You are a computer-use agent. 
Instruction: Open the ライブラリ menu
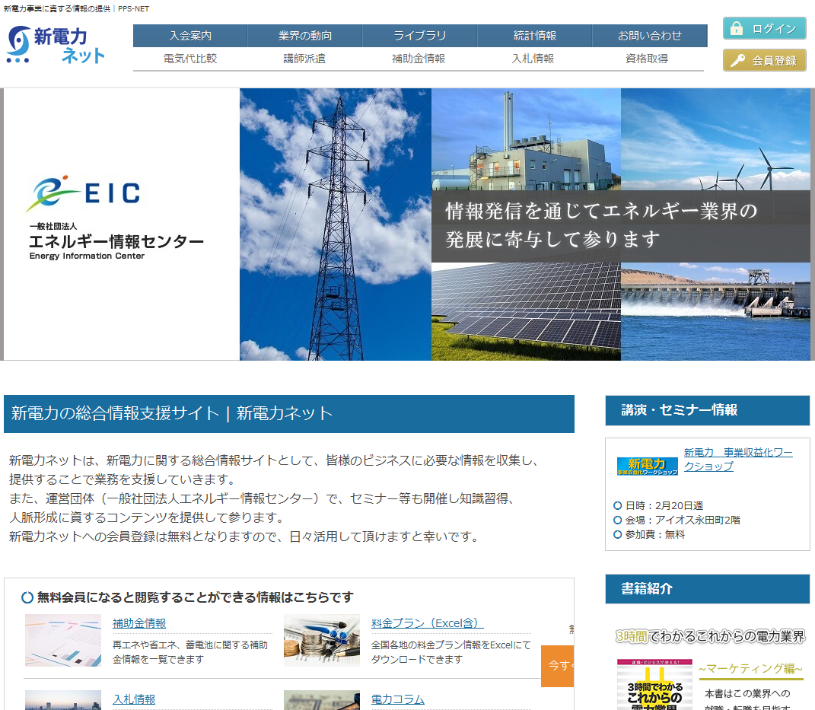coord(420,36)
